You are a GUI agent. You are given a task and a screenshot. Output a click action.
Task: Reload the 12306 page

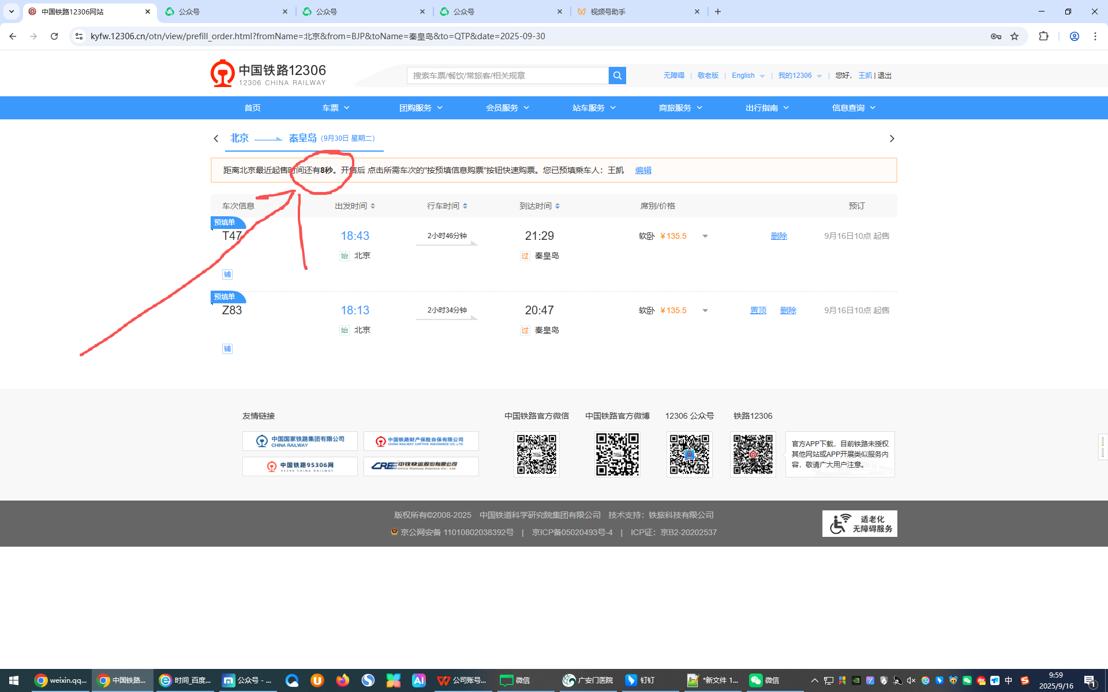(54, 36)
